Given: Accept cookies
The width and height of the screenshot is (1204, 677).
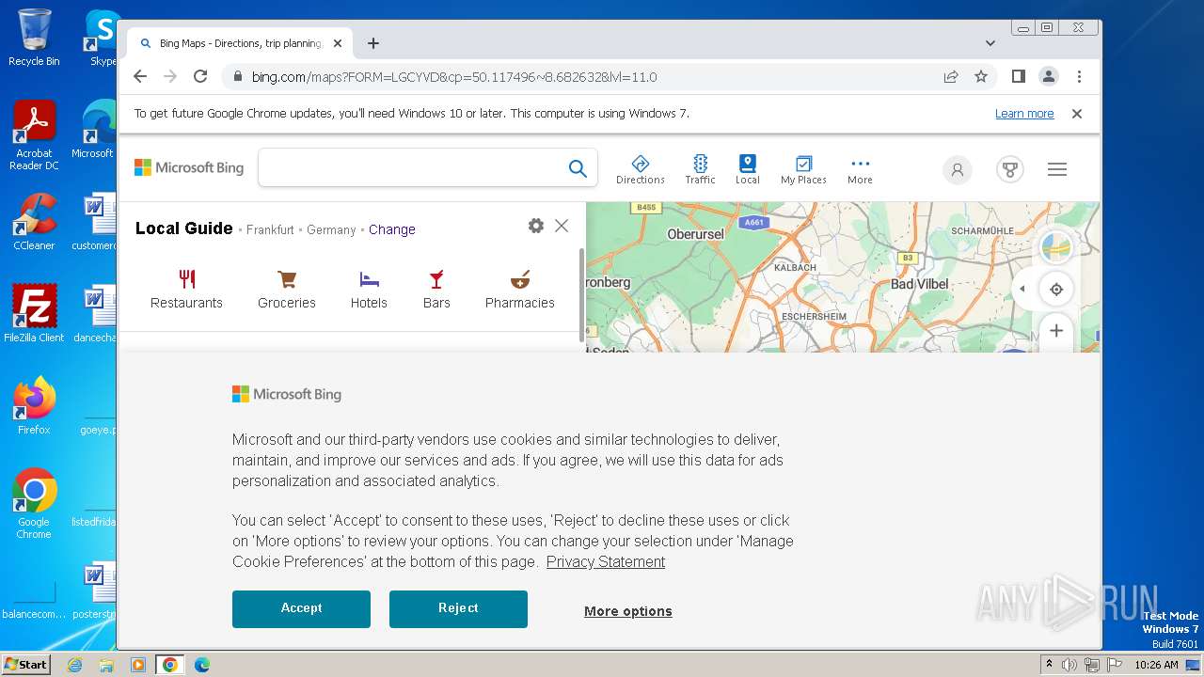Looking at the screenshot, I should pos(301,608).
